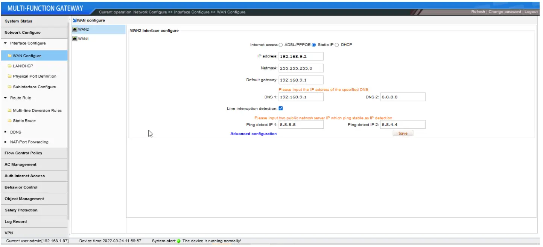The image size is (543, 247).
Task: Open the Safety Protection menu
Action: pos(34,210)
